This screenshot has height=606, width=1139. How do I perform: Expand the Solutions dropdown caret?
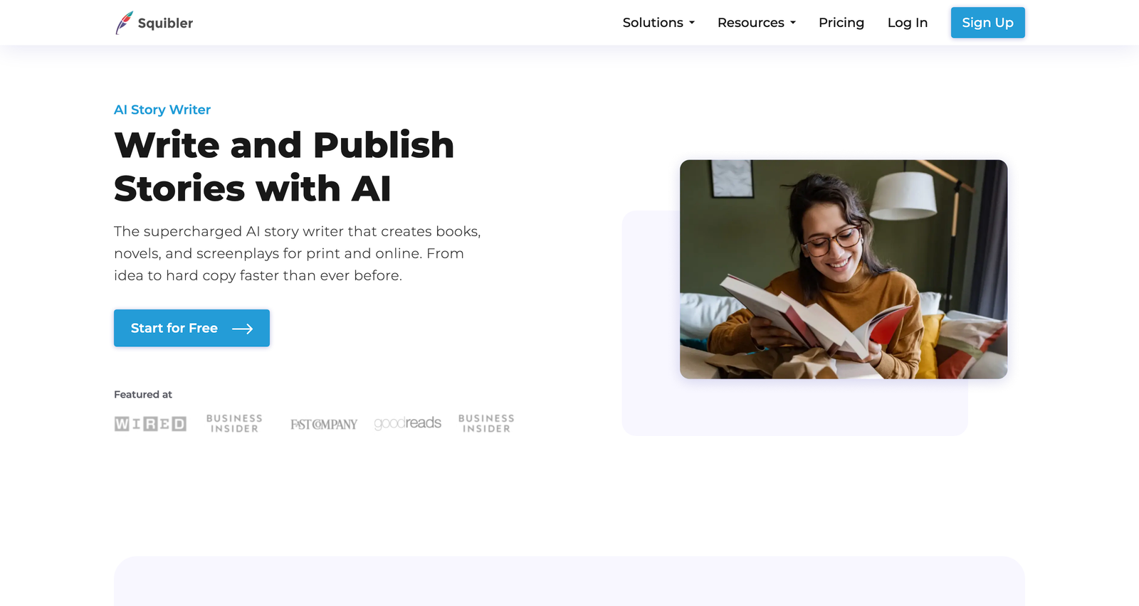[x=692, y=23]
